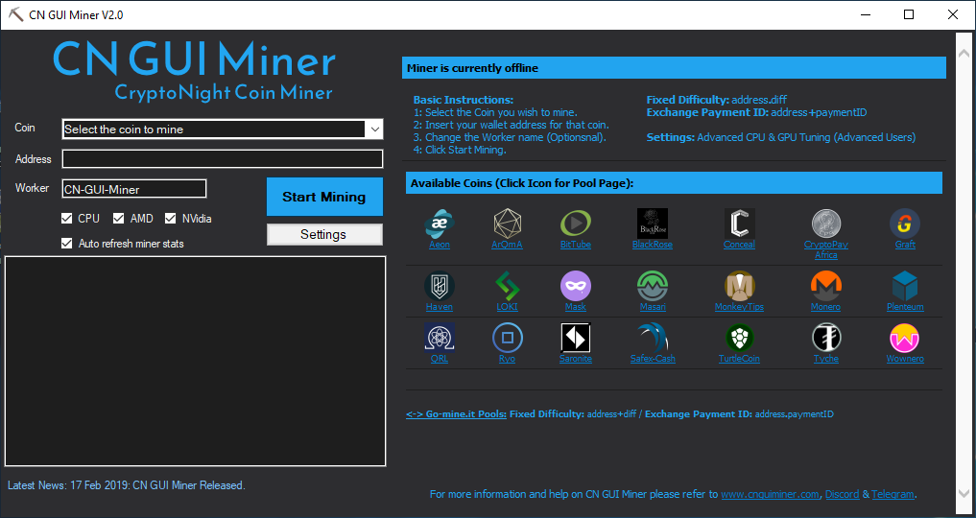Click the ArQmA coin icon

click(x=507, y=224)
